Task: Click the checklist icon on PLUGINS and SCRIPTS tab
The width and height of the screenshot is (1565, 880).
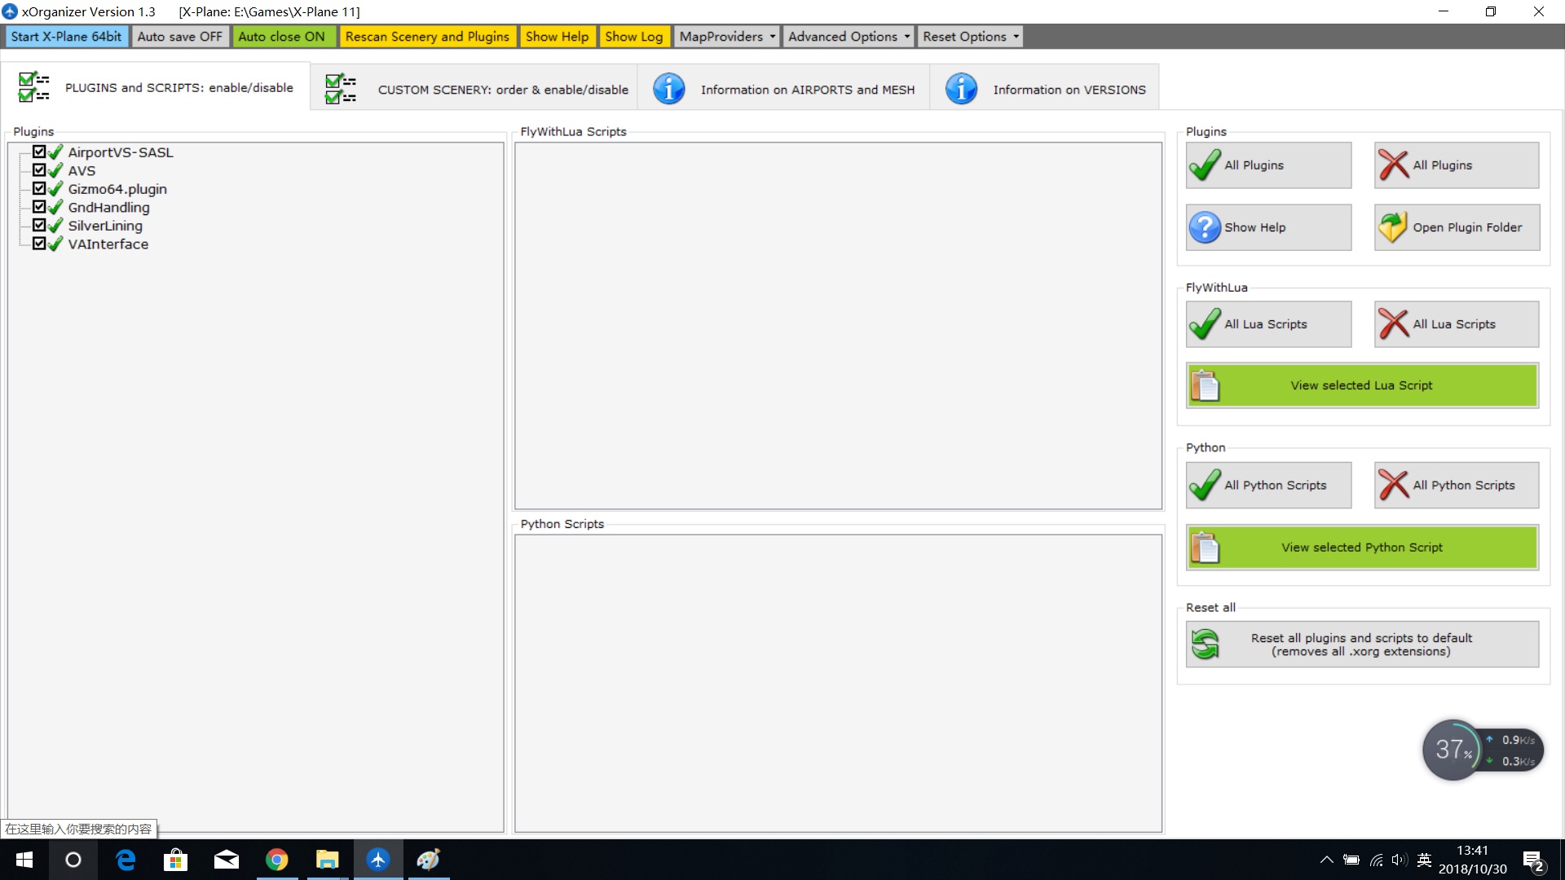Action: click(x=33, y=87)
